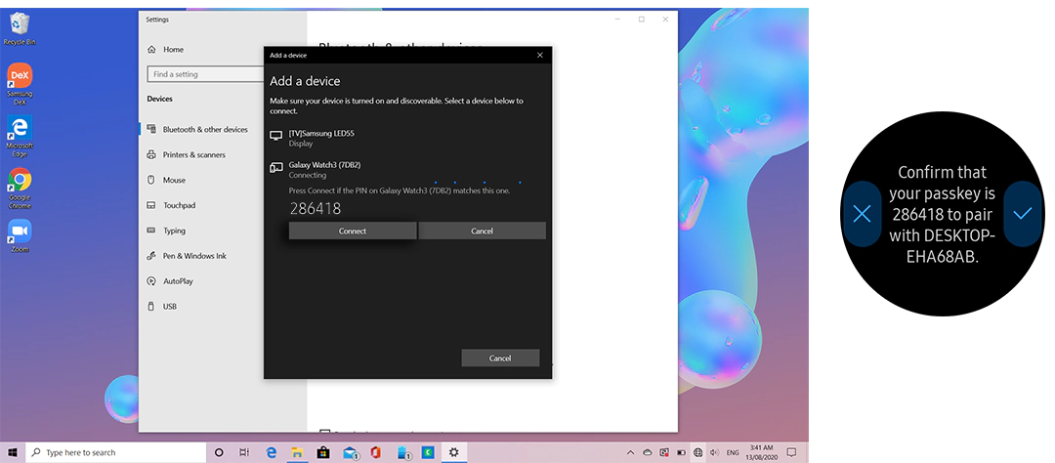1055x463 pixels.
Task: Click Cancel at the dialog's bottom
Action: point(500,358)
